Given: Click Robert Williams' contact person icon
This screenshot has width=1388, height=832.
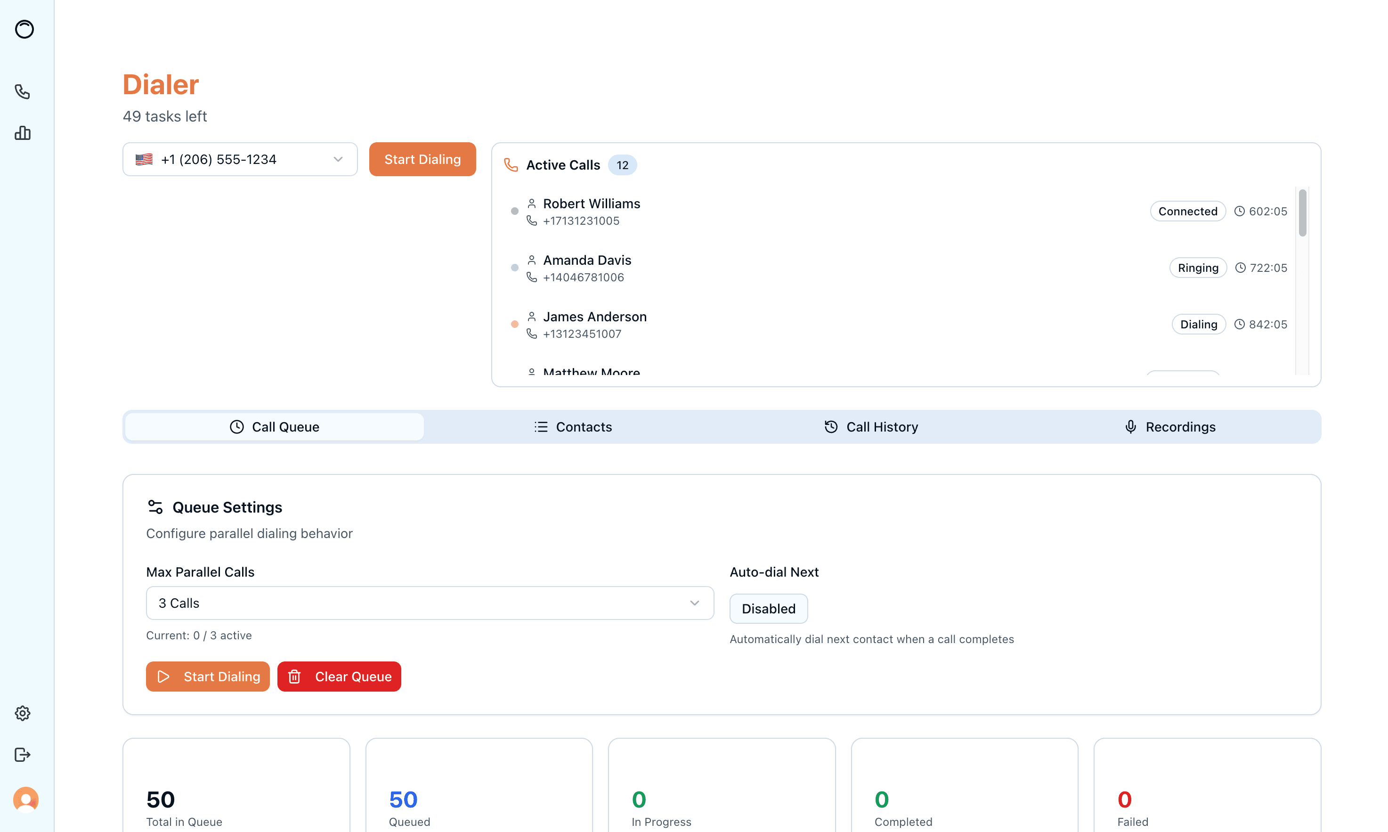Looking at the screenshot, I should [531, 203].
